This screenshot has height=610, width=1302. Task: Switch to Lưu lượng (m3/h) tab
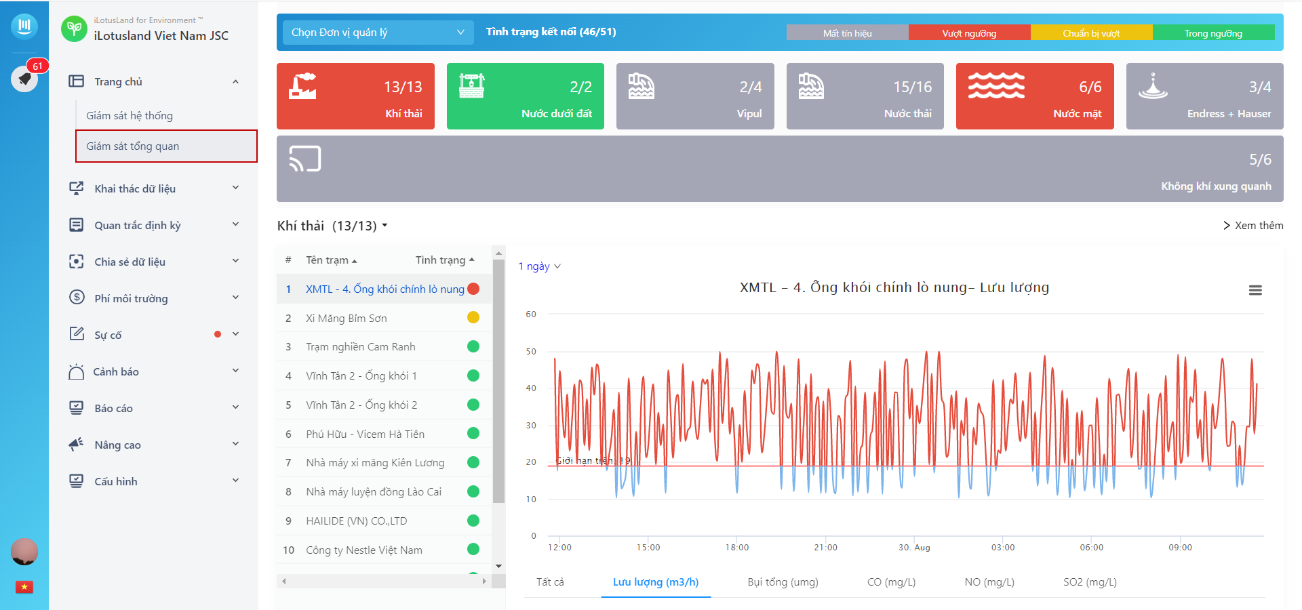[x=656, y=582]
